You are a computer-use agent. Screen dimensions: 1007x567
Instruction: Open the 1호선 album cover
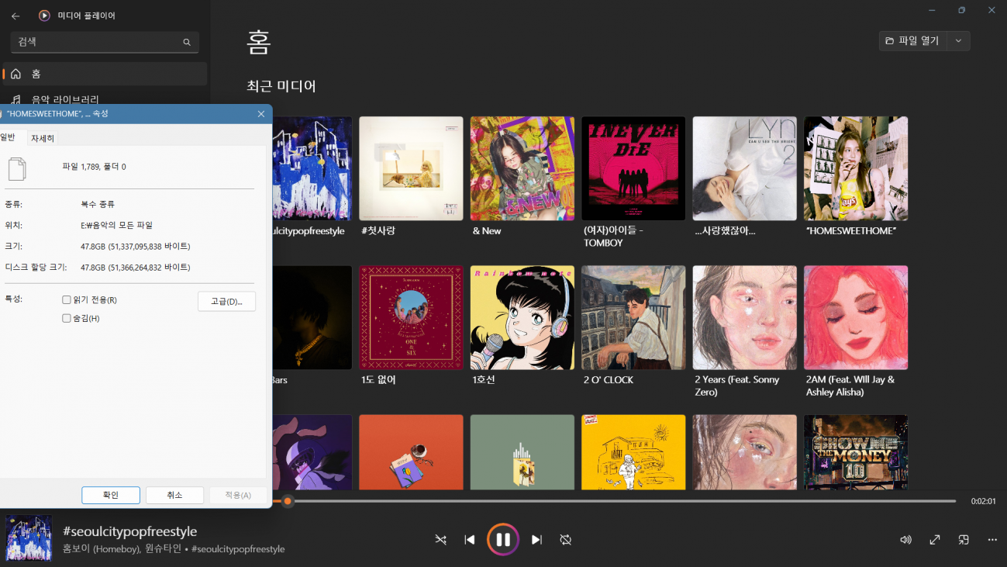tap(522, 317)
